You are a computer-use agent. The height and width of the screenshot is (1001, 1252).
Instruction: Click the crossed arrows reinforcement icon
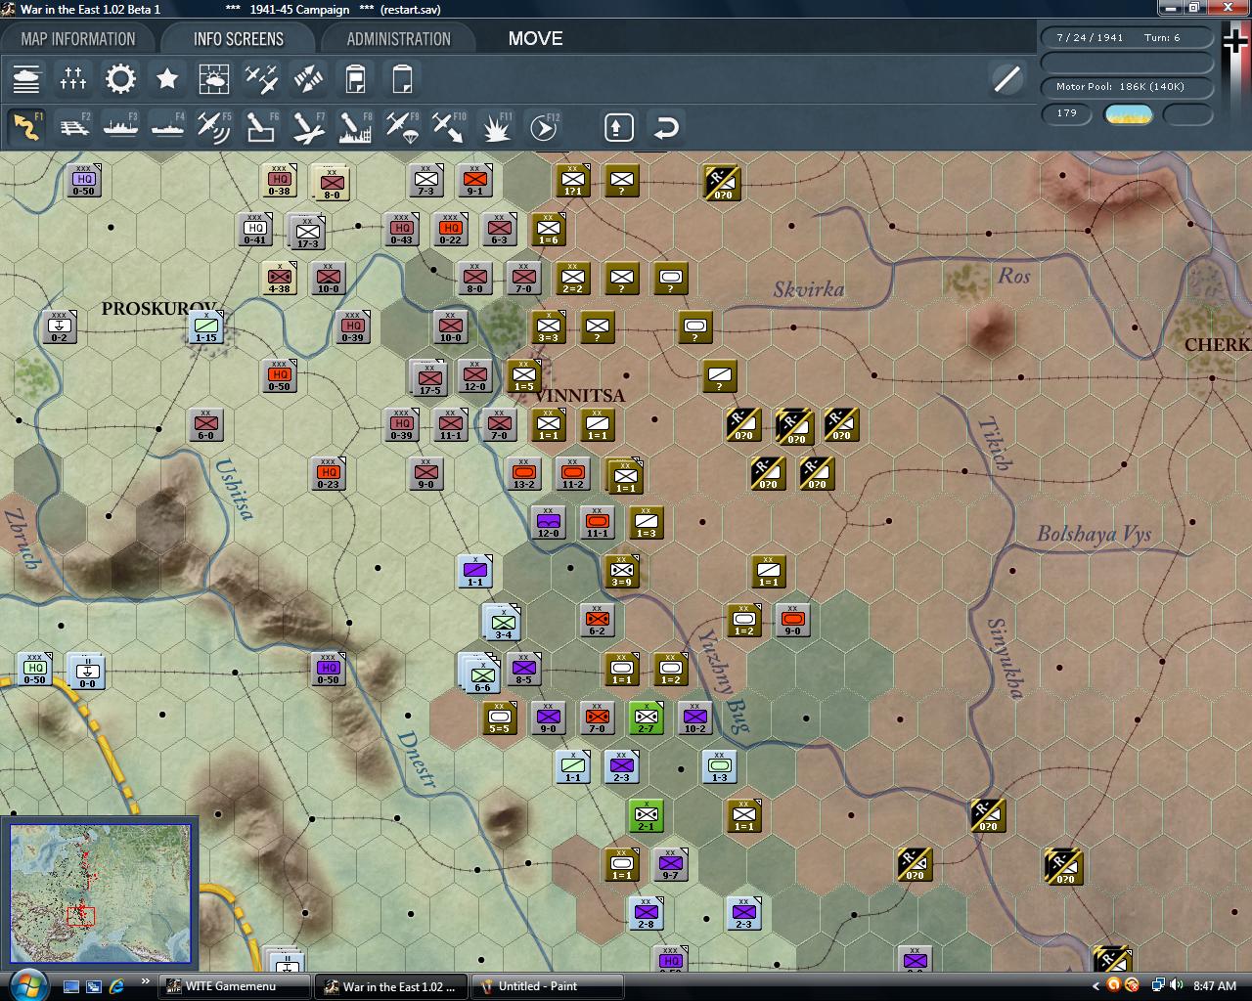(308, 78)
